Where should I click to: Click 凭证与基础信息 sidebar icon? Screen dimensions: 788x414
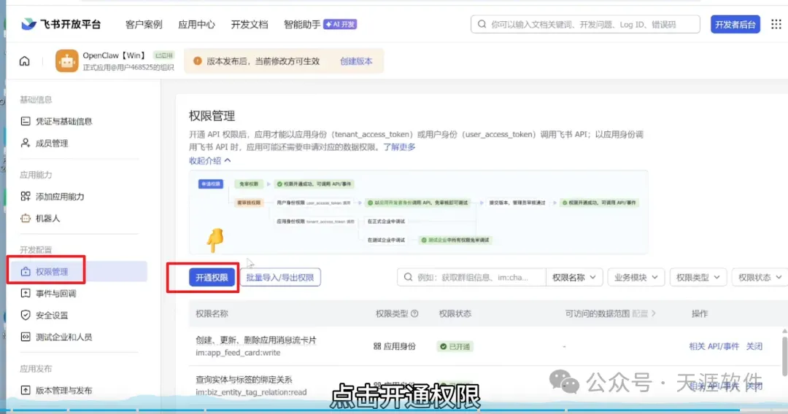(25, 121)
